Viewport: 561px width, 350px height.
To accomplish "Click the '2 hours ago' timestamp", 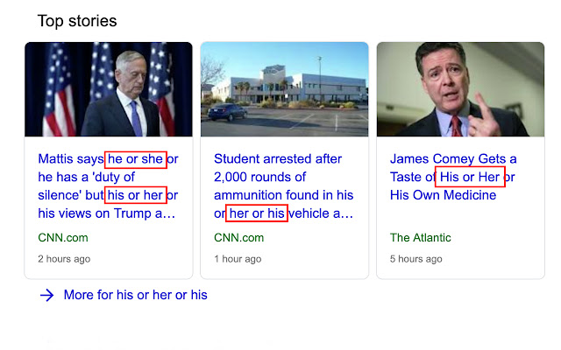I will [x=64, y=259].
